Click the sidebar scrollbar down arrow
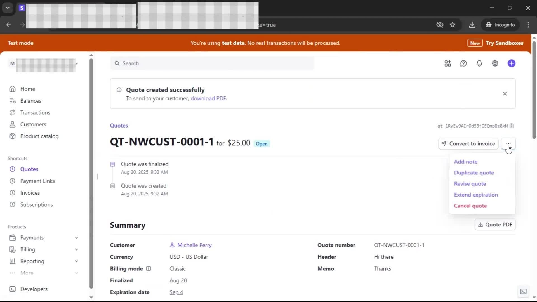Image resolution: width=537 pixels, height=302 pixels. [91, 297]
